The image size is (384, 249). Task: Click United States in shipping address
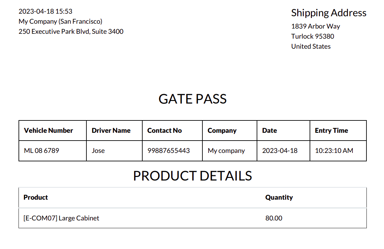point(311,46)
